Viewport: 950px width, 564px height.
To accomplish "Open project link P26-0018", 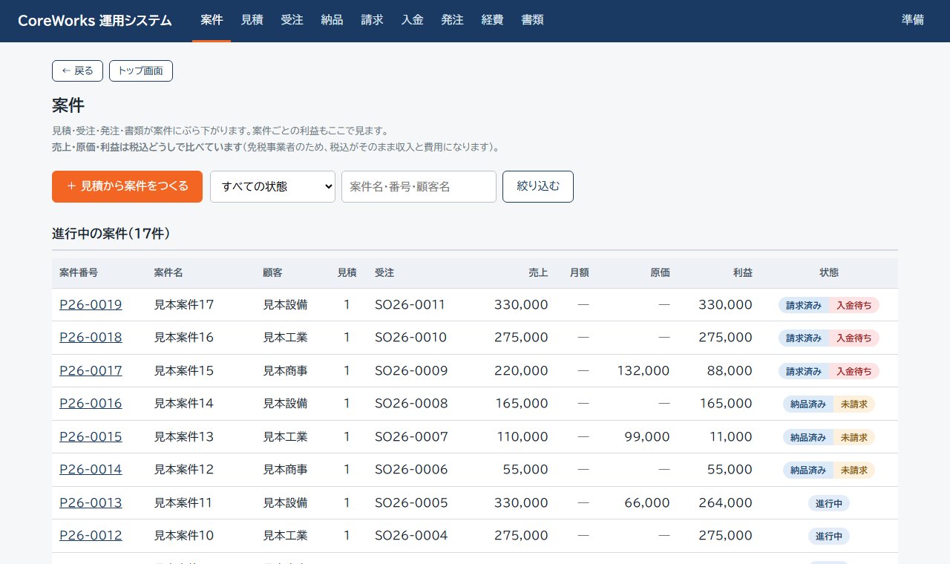I will (x=91, y=337).
